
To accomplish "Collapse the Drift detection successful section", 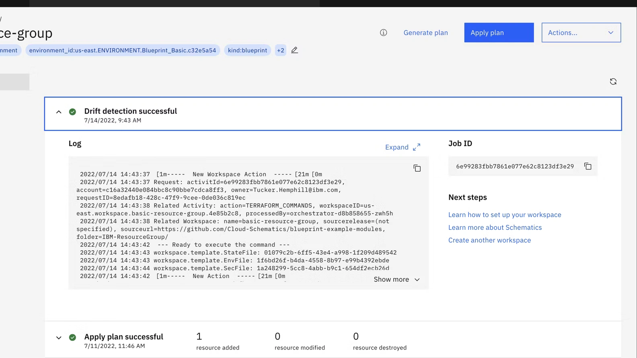I will (x=59, y=112).
